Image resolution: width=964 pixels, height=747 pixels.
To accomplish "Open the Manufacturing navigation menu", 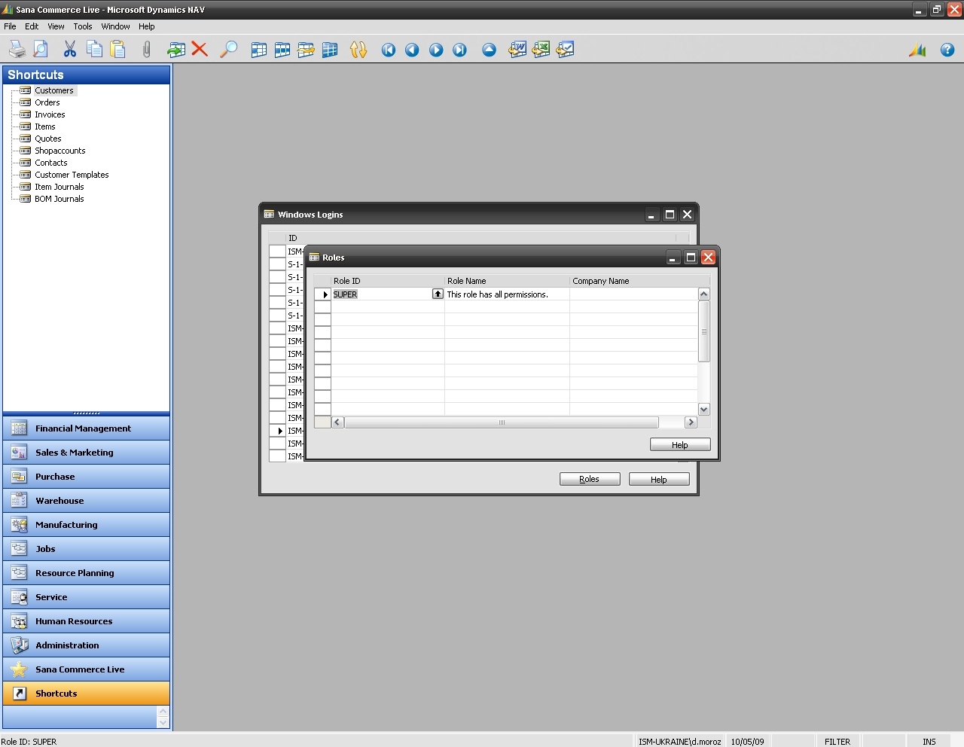I will pyautogui.click(x=86, y=525).
